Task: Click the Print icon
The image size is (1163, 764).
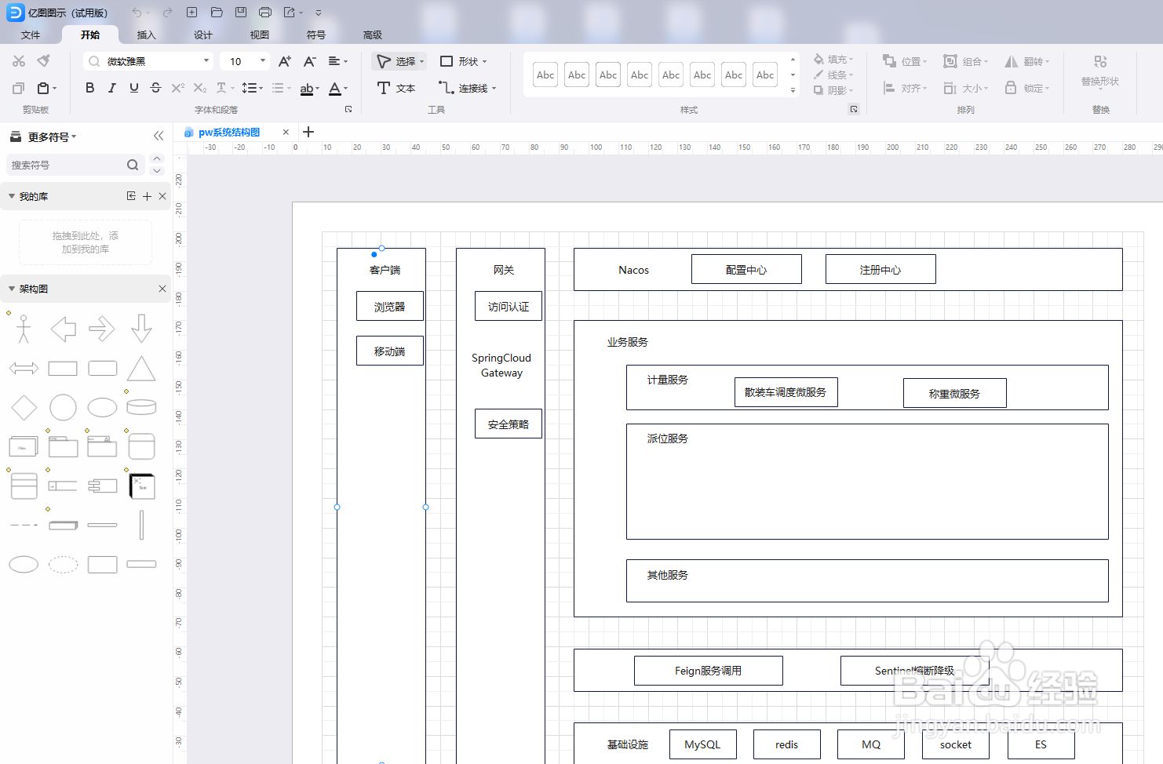Action: coord(265,13)
